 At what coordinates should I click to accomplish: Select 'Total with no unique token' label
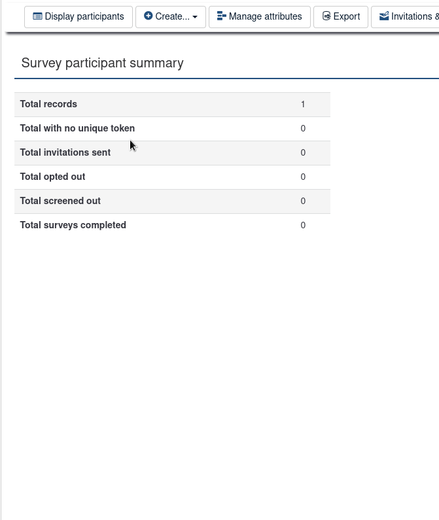(77, 128)
